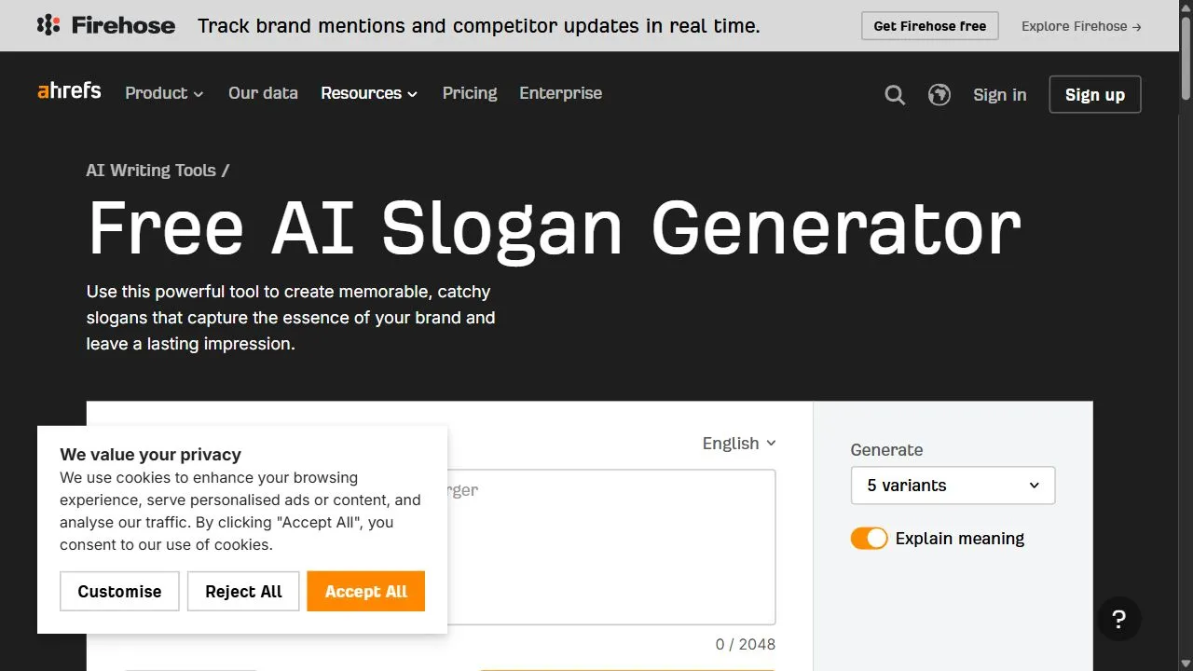Viewport: 1193px width, 671px height.
Task: Open the Enterprise page
Action: coord(560,93)
